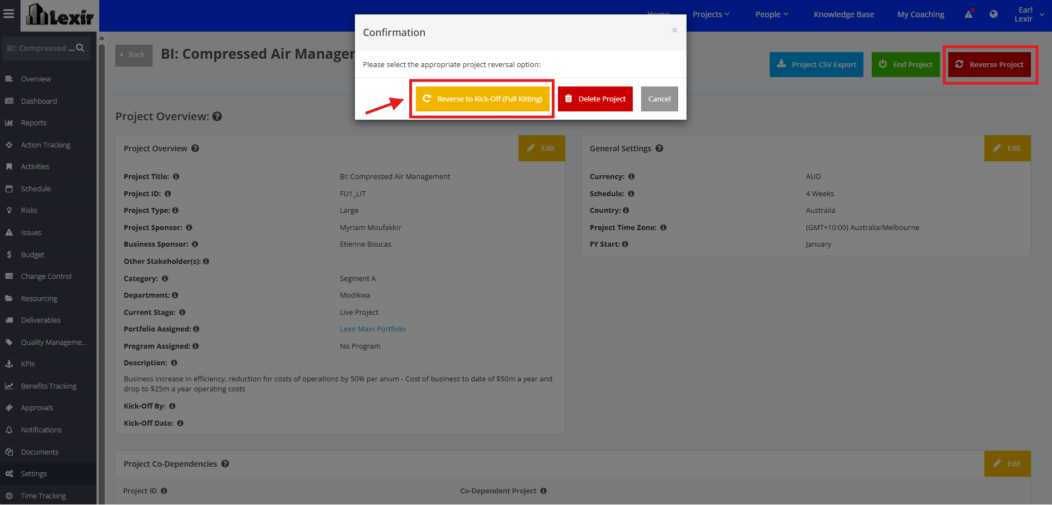The height and width of the screenshot is (505, 1052).
Task: Expand the People dropdown menu
Action: click(x=771, y=14)
